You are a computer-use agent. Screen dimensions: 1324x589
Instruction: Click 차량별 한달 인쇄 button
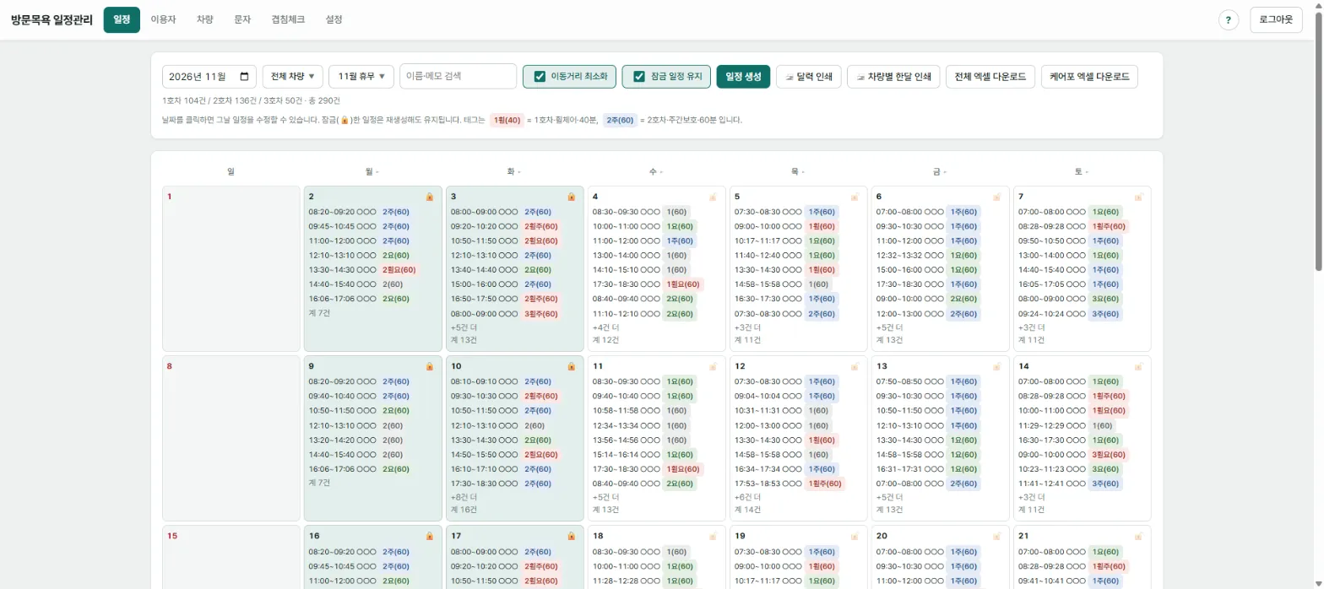click(x=893, y=77)
